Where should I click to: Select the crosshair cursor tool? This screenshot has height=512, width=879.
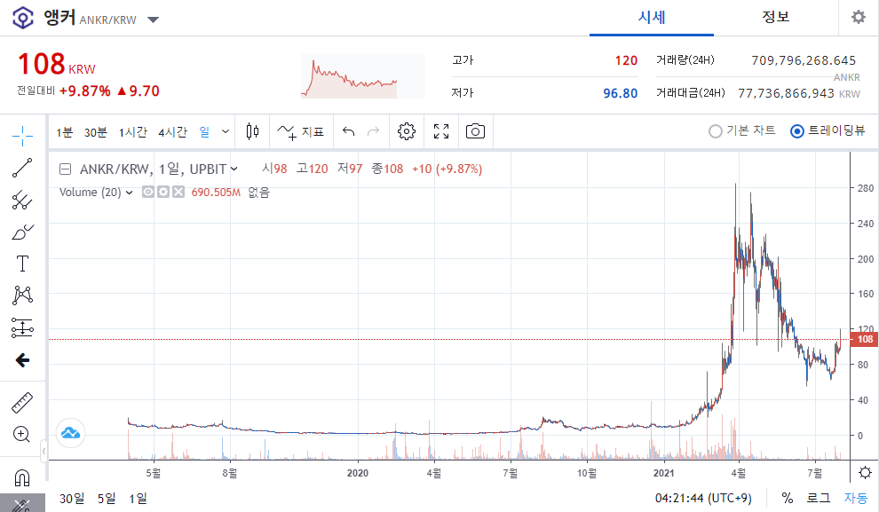(22, 136)
